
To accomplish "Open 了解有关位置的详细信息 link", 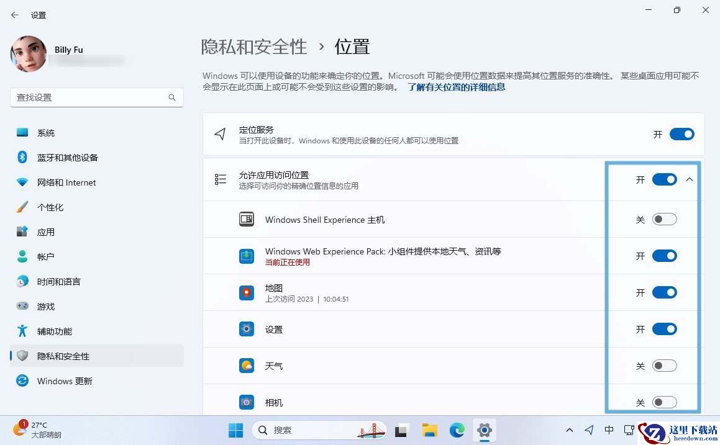I will click(457, 87).
